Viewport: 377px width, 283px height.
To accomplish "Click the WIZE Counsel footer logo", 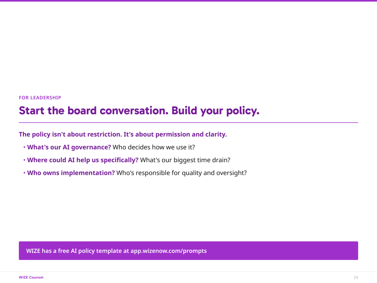I will 31,277.
